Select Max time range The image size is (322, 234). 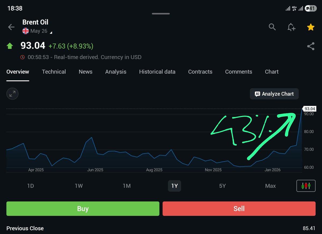click(x=270, y=186)
